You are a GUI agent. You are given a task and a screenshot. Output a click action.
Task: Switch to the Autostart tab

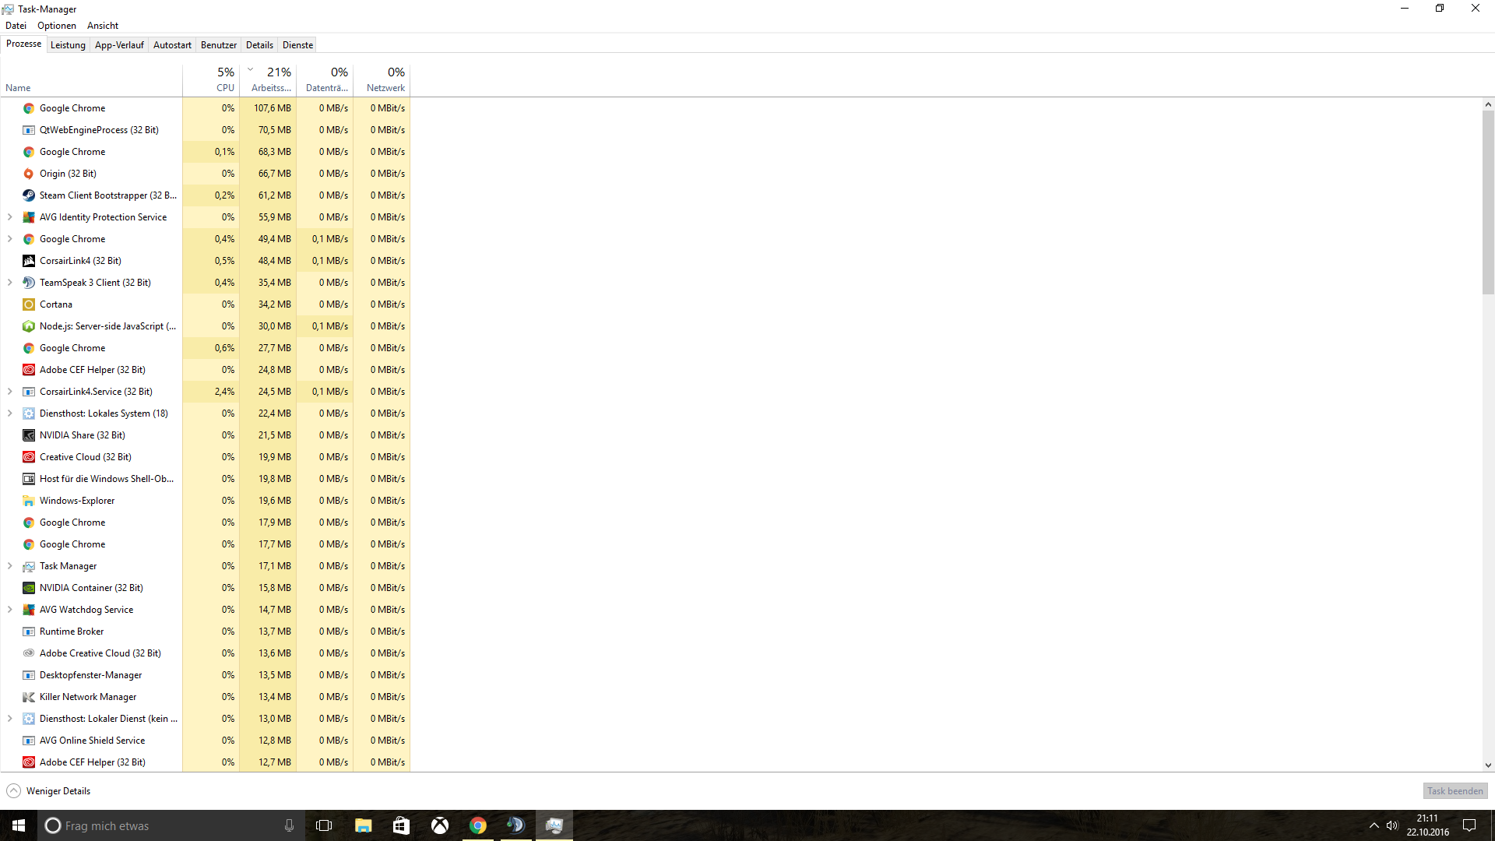click(172, 45)
